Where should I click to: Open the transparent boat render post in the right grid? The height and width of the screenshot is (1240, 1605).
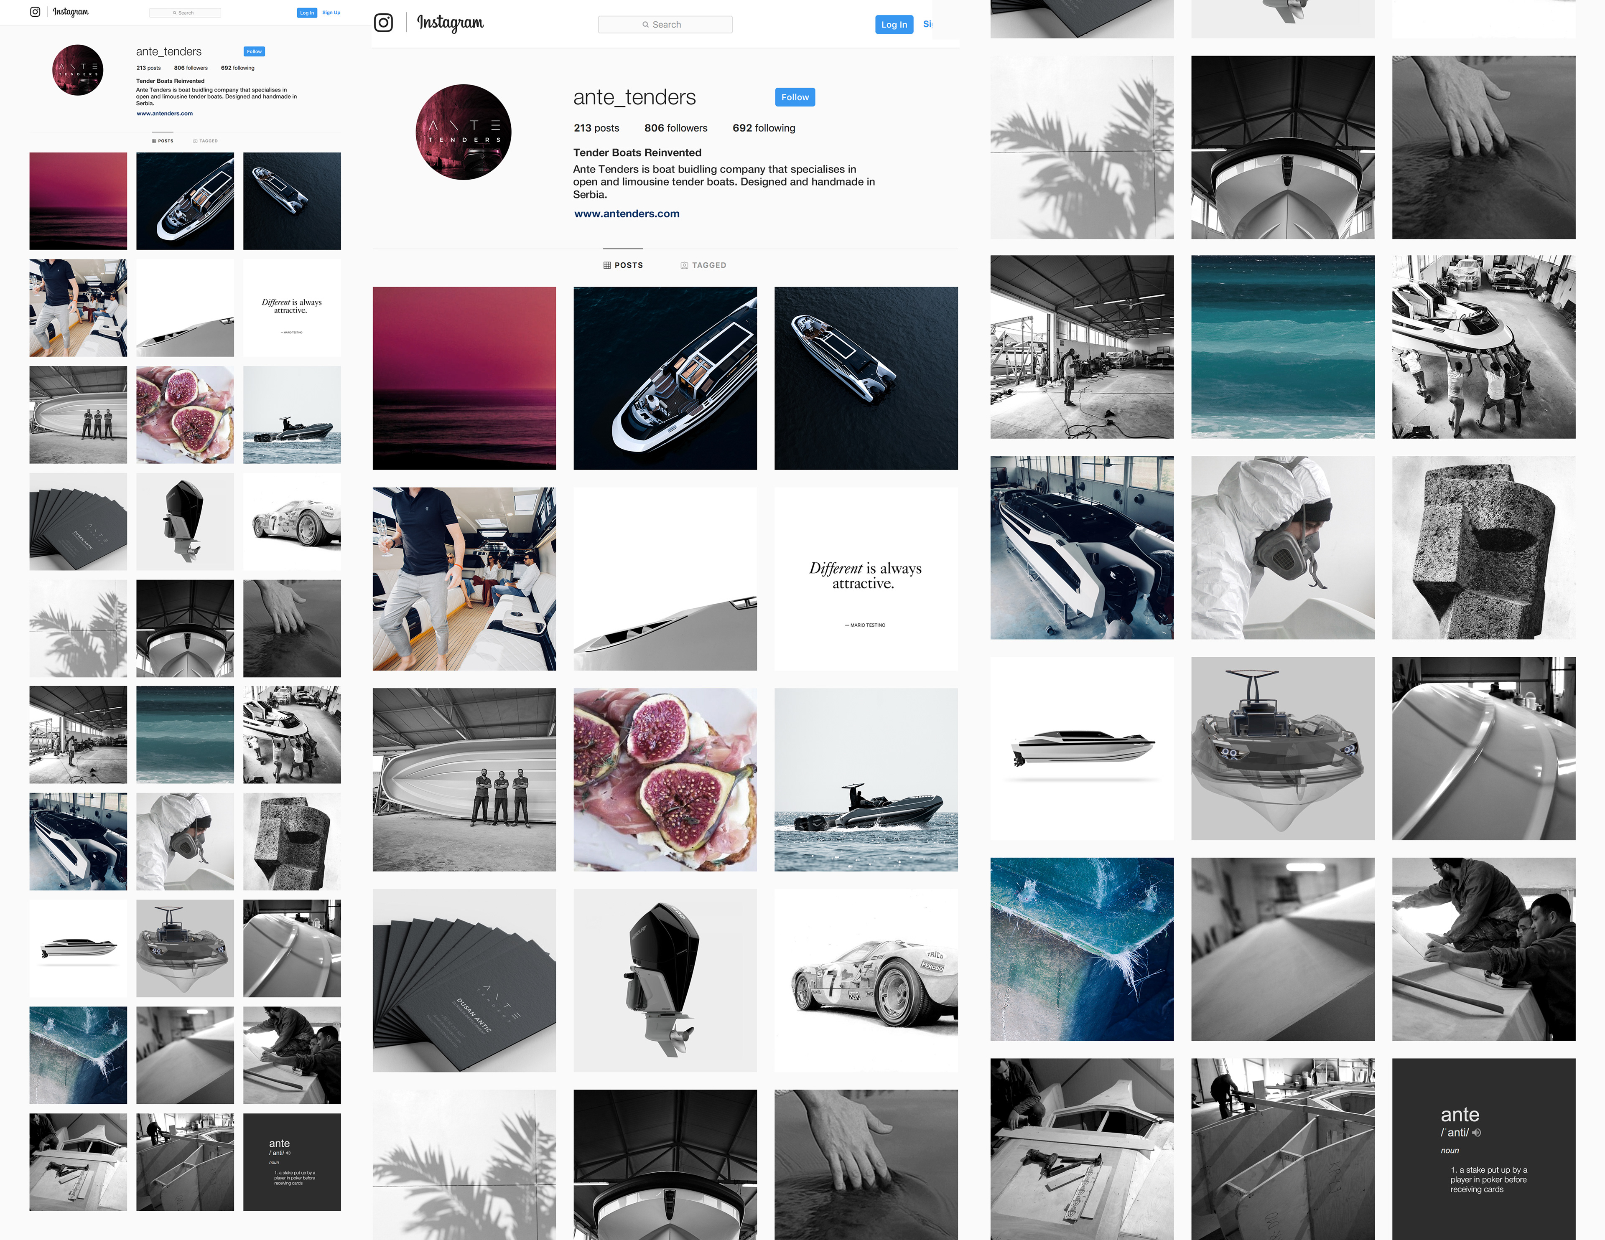pyautogui.click(x=1283, y=749)
